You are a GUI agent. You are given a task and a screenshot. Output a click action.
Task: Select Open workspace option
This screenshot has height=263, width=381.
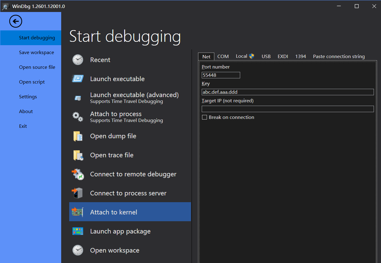(x=130, y=250)
